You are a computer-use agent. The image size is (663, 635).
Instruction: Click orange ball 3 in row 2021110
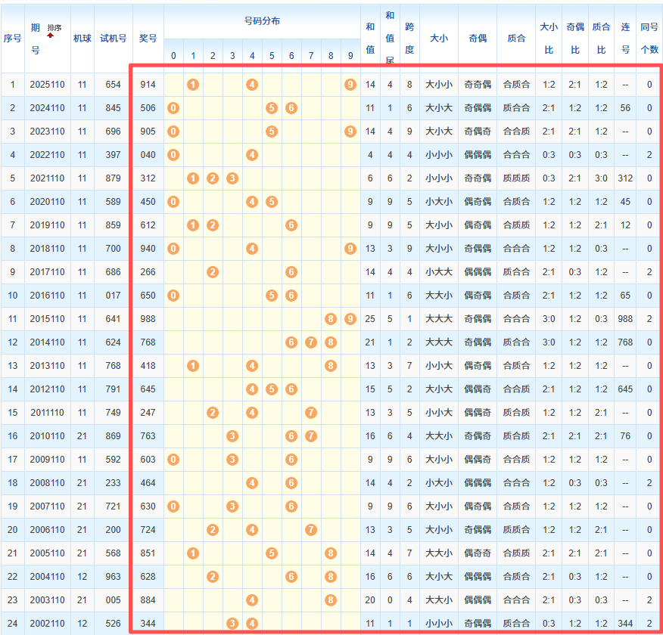[232, 178]
